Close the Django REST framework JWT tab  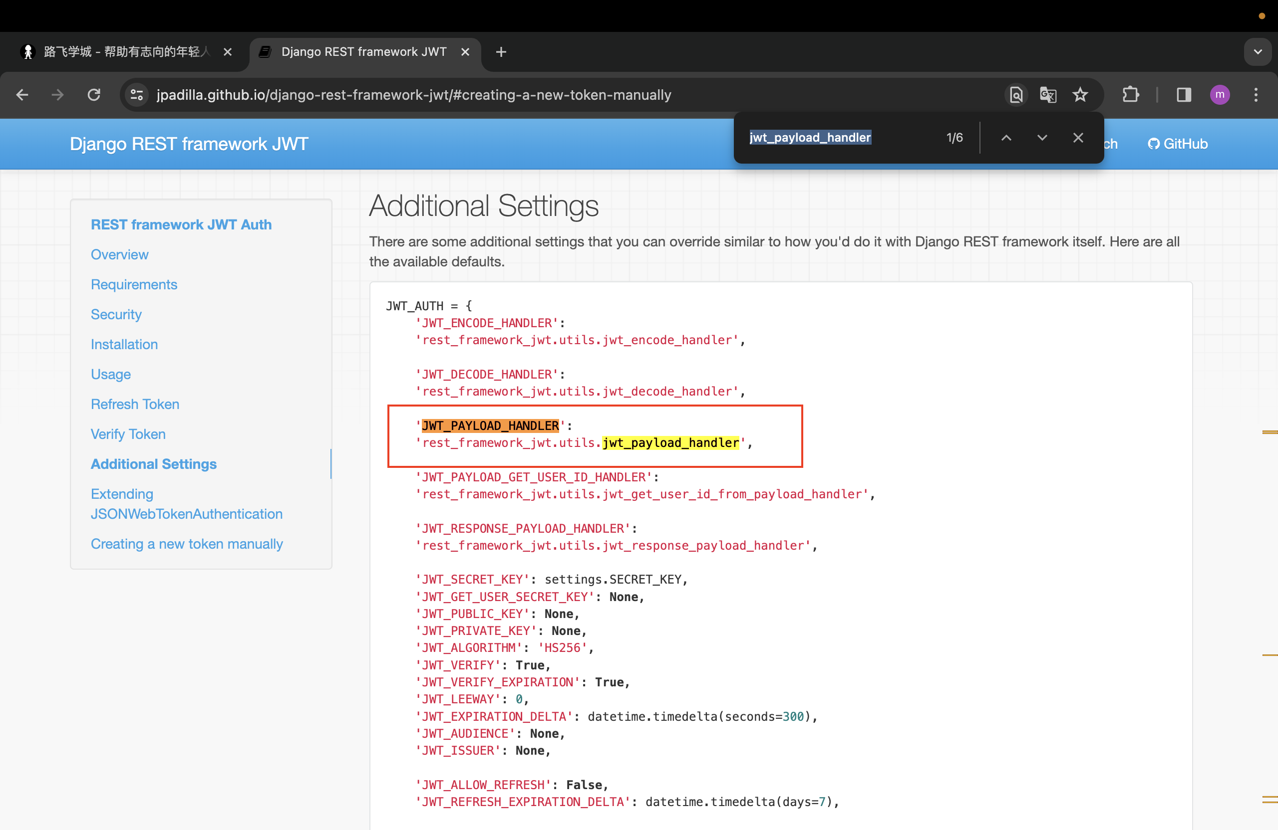tap(465, 52)
